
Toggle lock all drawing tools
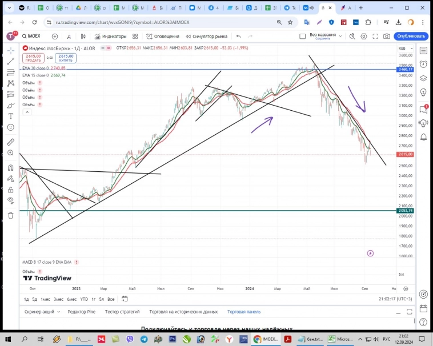point(10,188)
